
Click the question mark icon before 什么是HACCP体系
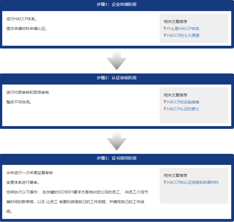coord(165,29)
